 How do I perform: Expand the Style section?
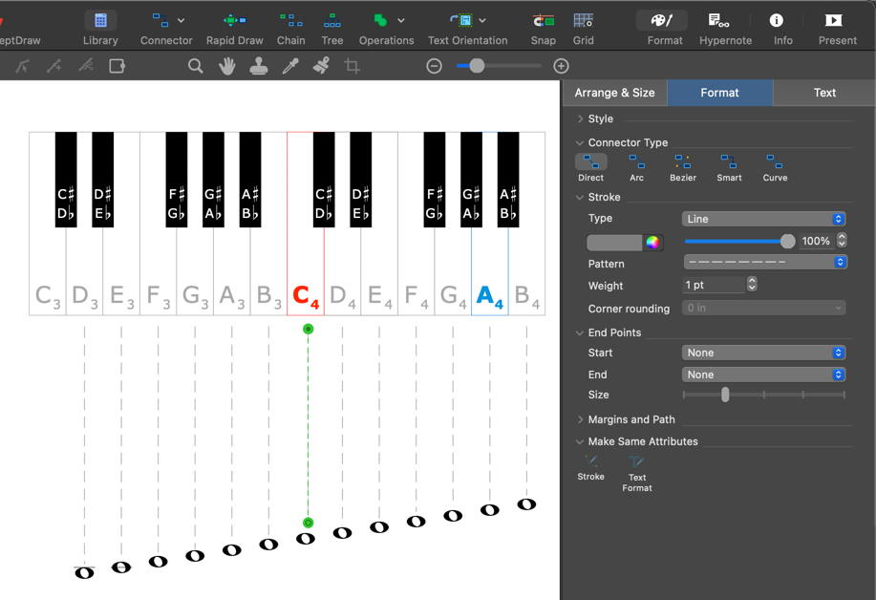[580, 119]
